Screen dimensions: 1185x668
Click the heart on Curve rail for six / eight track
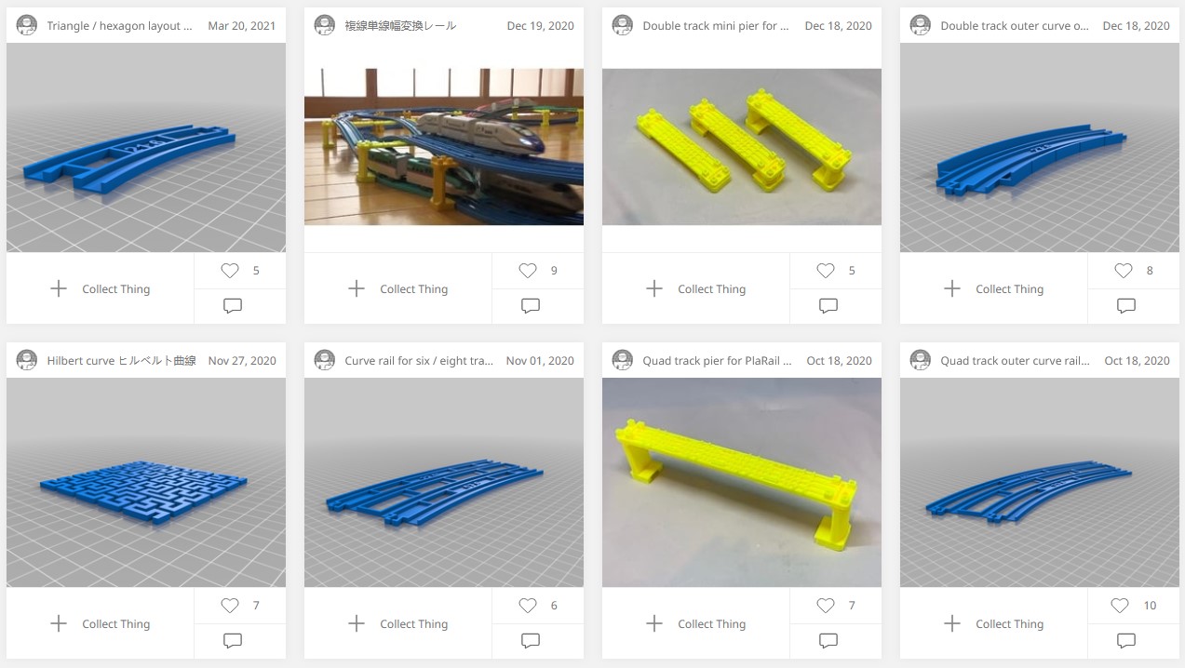pos(528,606)
